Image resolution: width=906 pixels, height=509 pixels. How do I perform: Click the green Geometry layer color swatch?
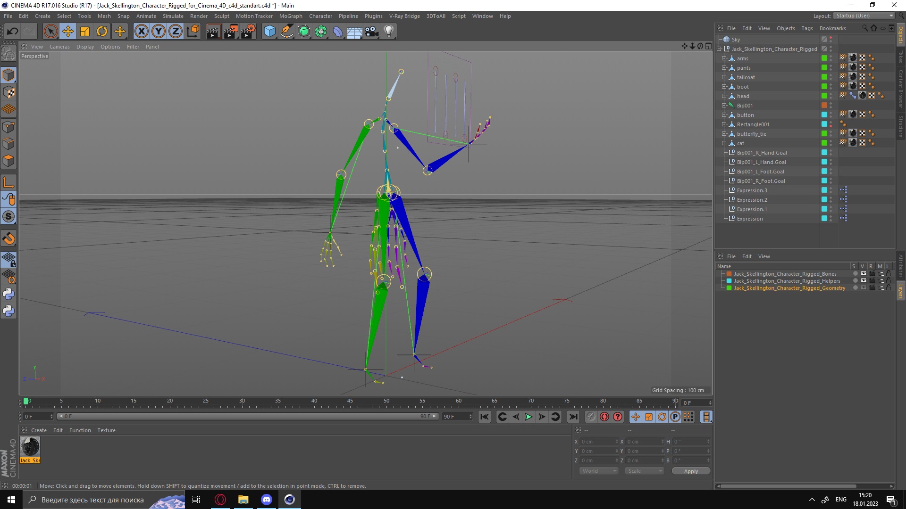pyautogui.click(x=729, y=288)
